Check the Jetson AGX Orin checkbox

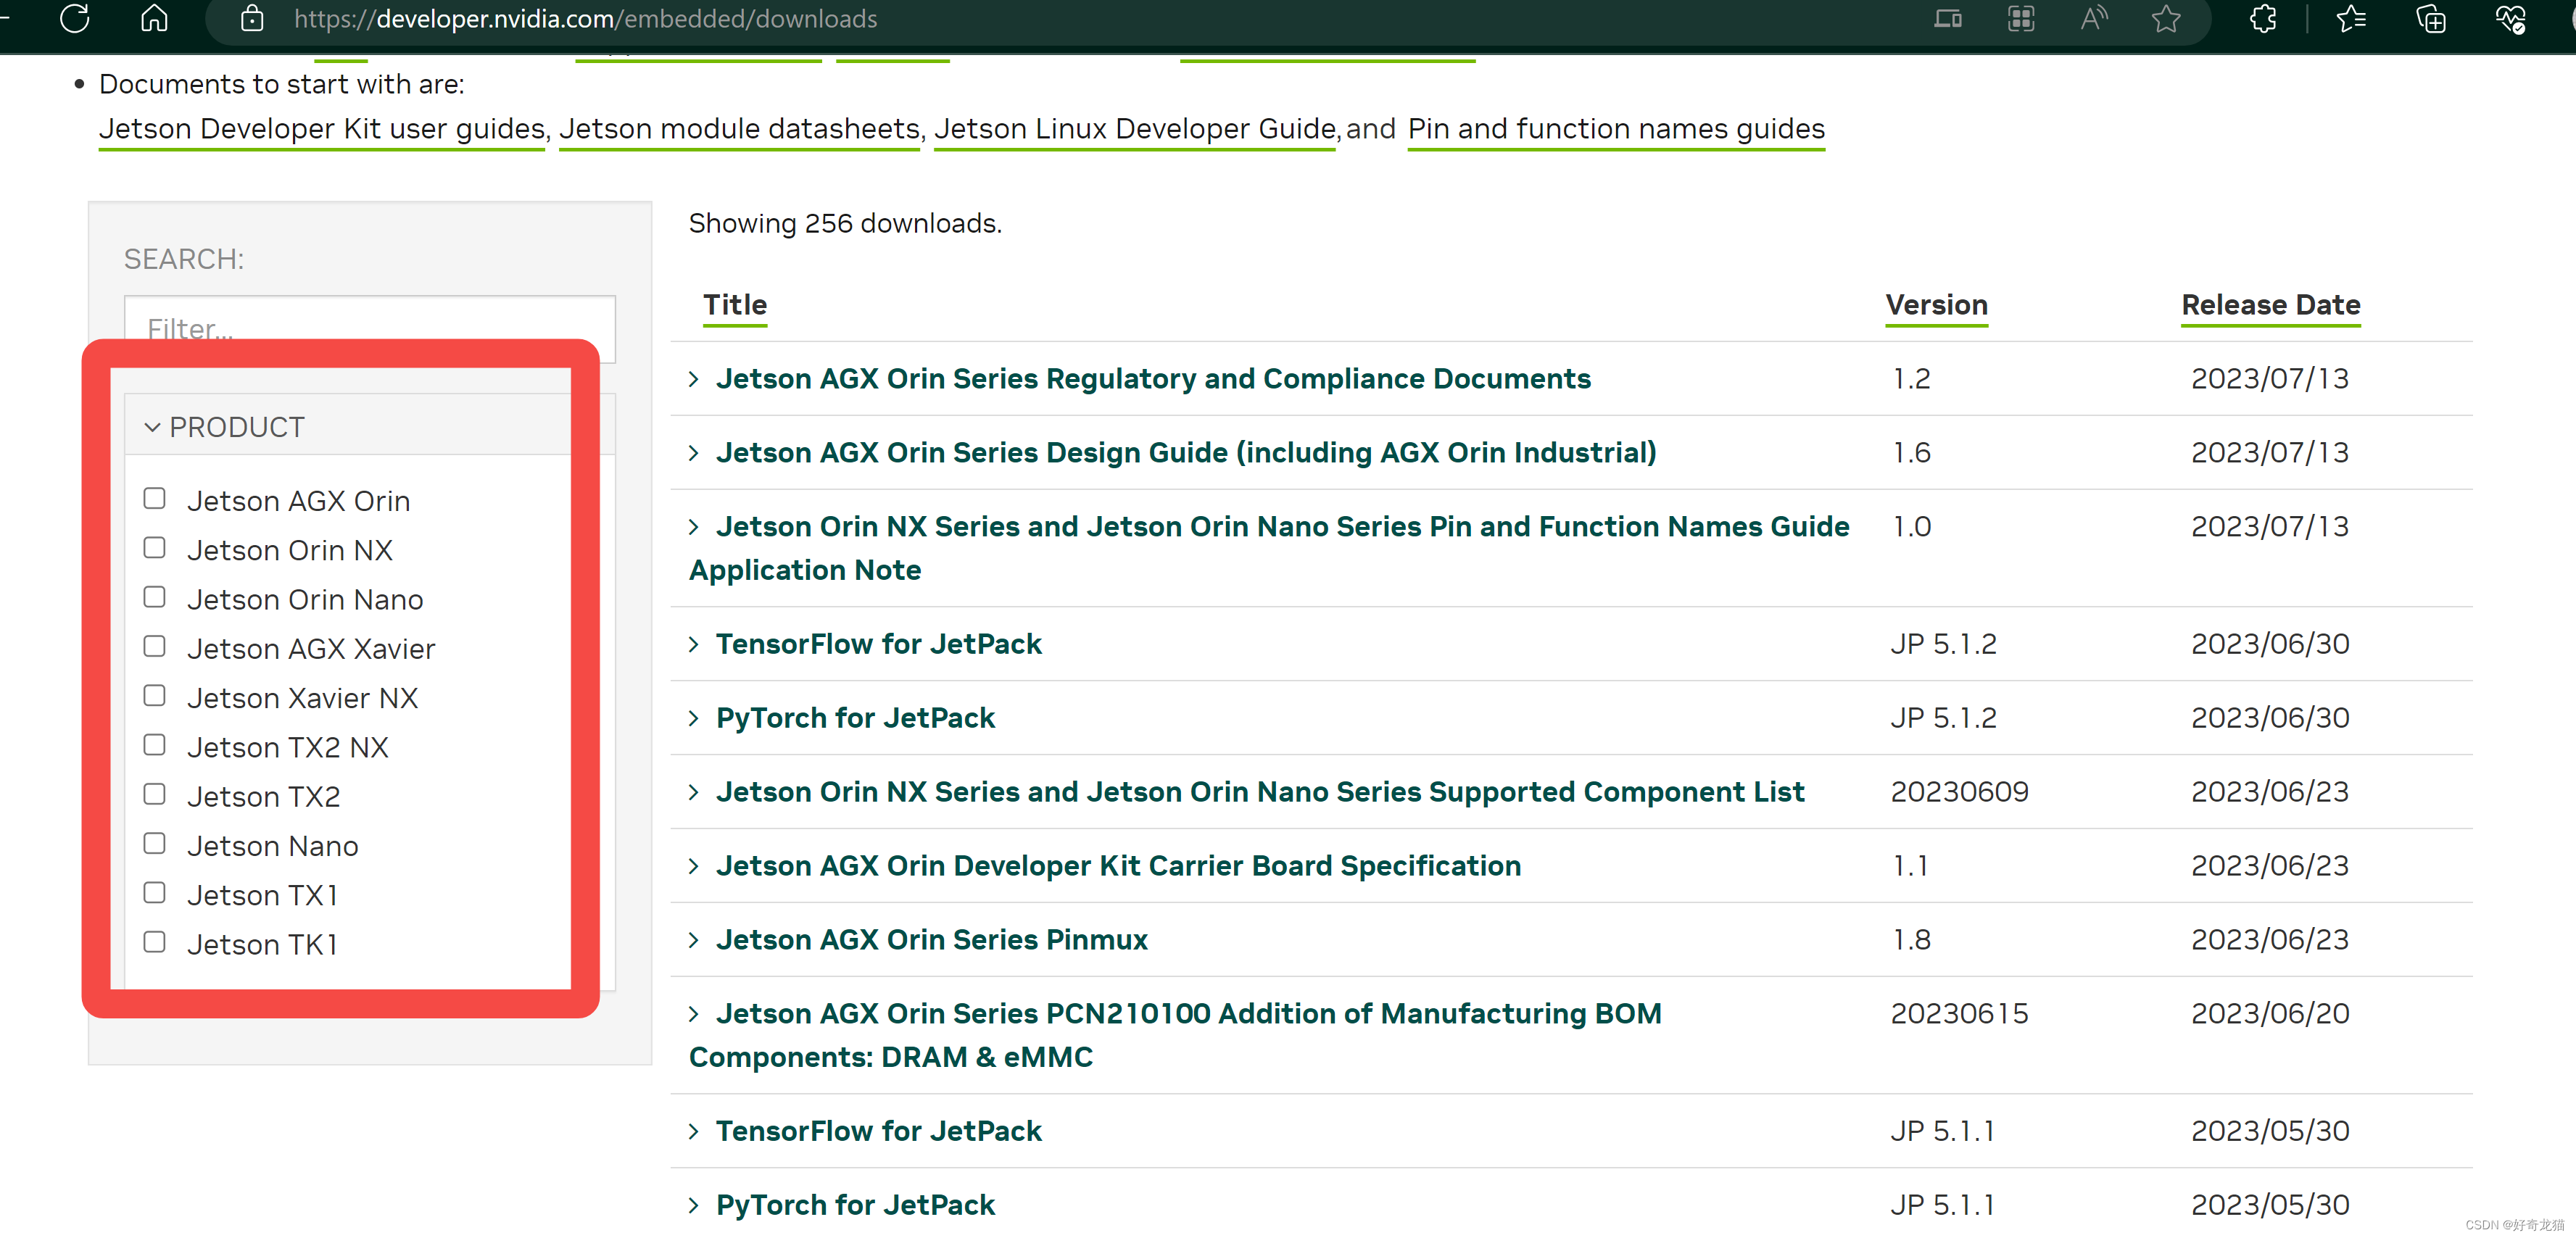(x=154, y=499)
